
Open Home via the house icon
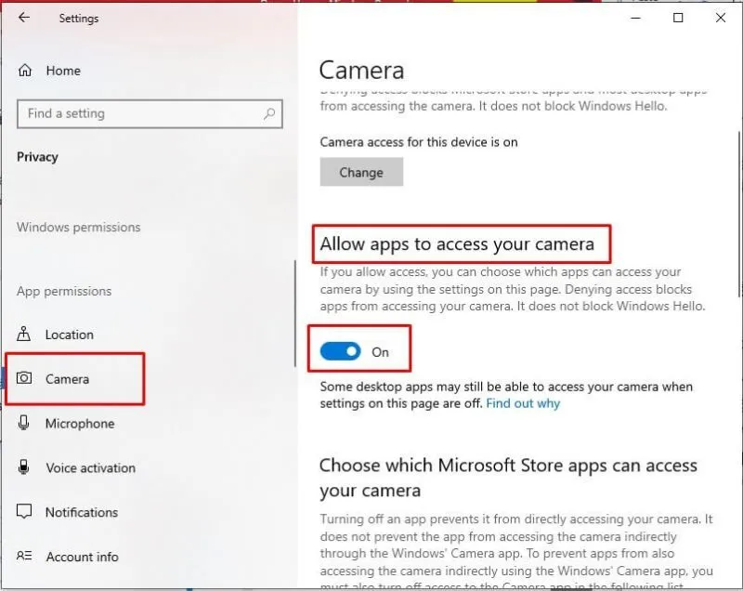(x=25, y=70)
